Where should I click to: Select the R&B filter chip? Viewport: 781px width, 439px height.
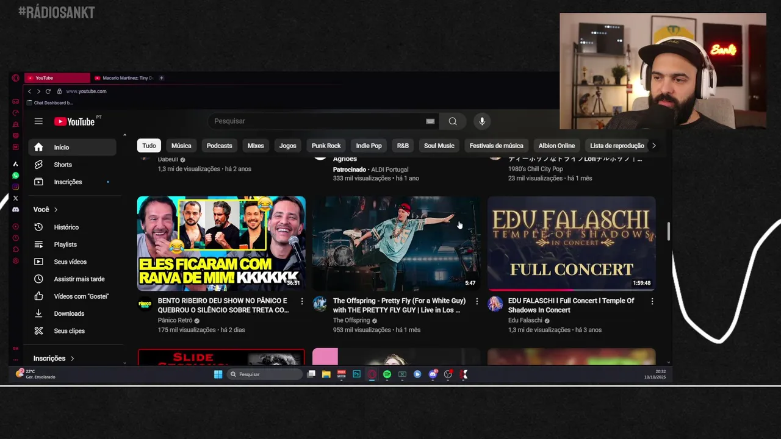(x=403, y=146)
